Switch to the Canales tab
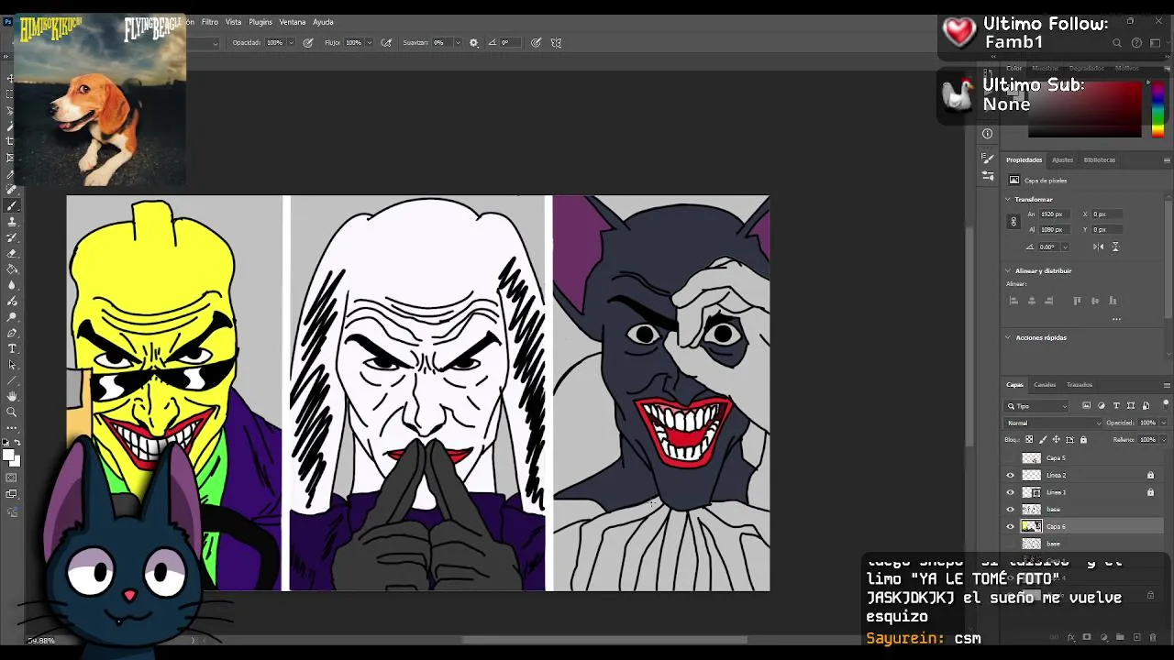This screenshot has height=660, width=1174. [x=1045, y=385]
